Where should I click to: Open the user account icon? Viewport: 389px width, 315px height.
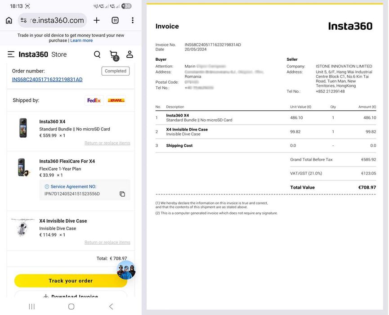tap(130, 54)
